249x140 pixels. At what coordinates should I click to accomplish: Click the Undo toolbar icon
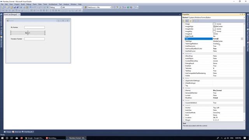click(x=31, y=7)
